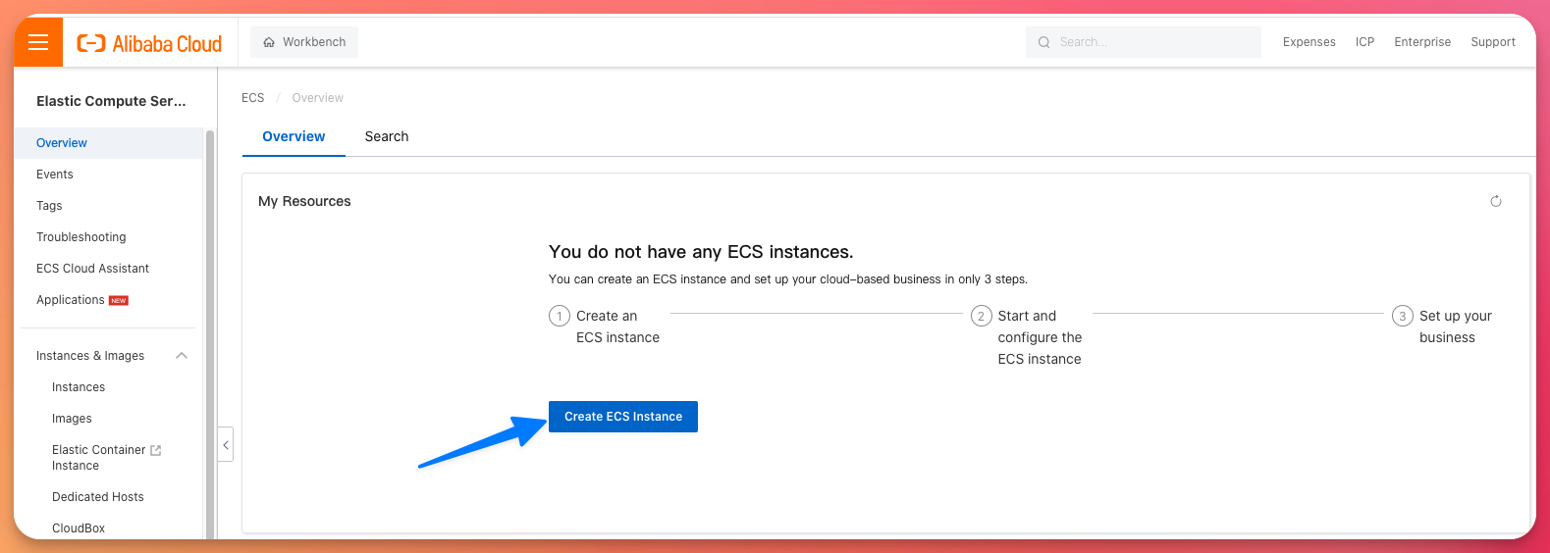Viewport: 1550px width, 553px height.
Task: Click the ECS breadcrumb link
Action: point(253,98)
